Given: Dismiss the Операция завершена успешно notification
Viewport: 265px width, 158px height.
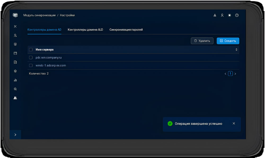Looking at the screenshot, I should click(234, 123).
